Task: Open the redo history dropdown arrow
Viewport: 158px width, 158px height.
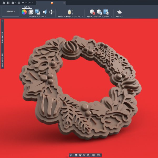Action: point(32,3)
